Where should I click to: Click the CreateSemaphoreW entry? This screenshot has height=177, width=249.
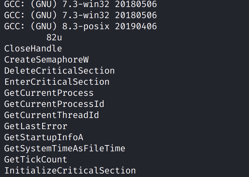(x=46, y=60)
